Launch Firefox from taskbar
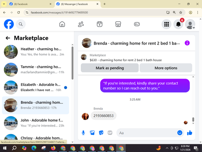This screenshot has height=152, width=202. coord(53,148)
